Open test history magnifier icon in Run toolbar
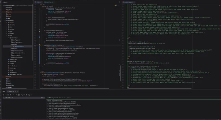The image size is (221, 120). [x=29, y=95]
